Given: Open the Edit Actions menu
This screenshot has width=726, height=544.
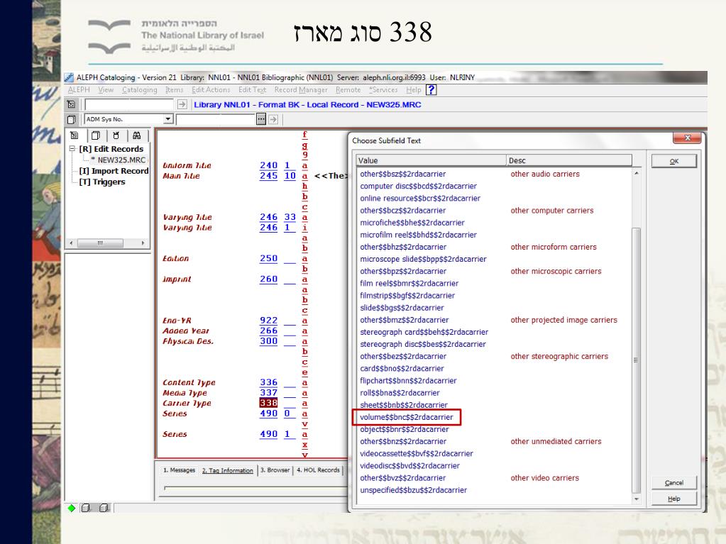Looking at the screenshot, I should coord(211,90).
